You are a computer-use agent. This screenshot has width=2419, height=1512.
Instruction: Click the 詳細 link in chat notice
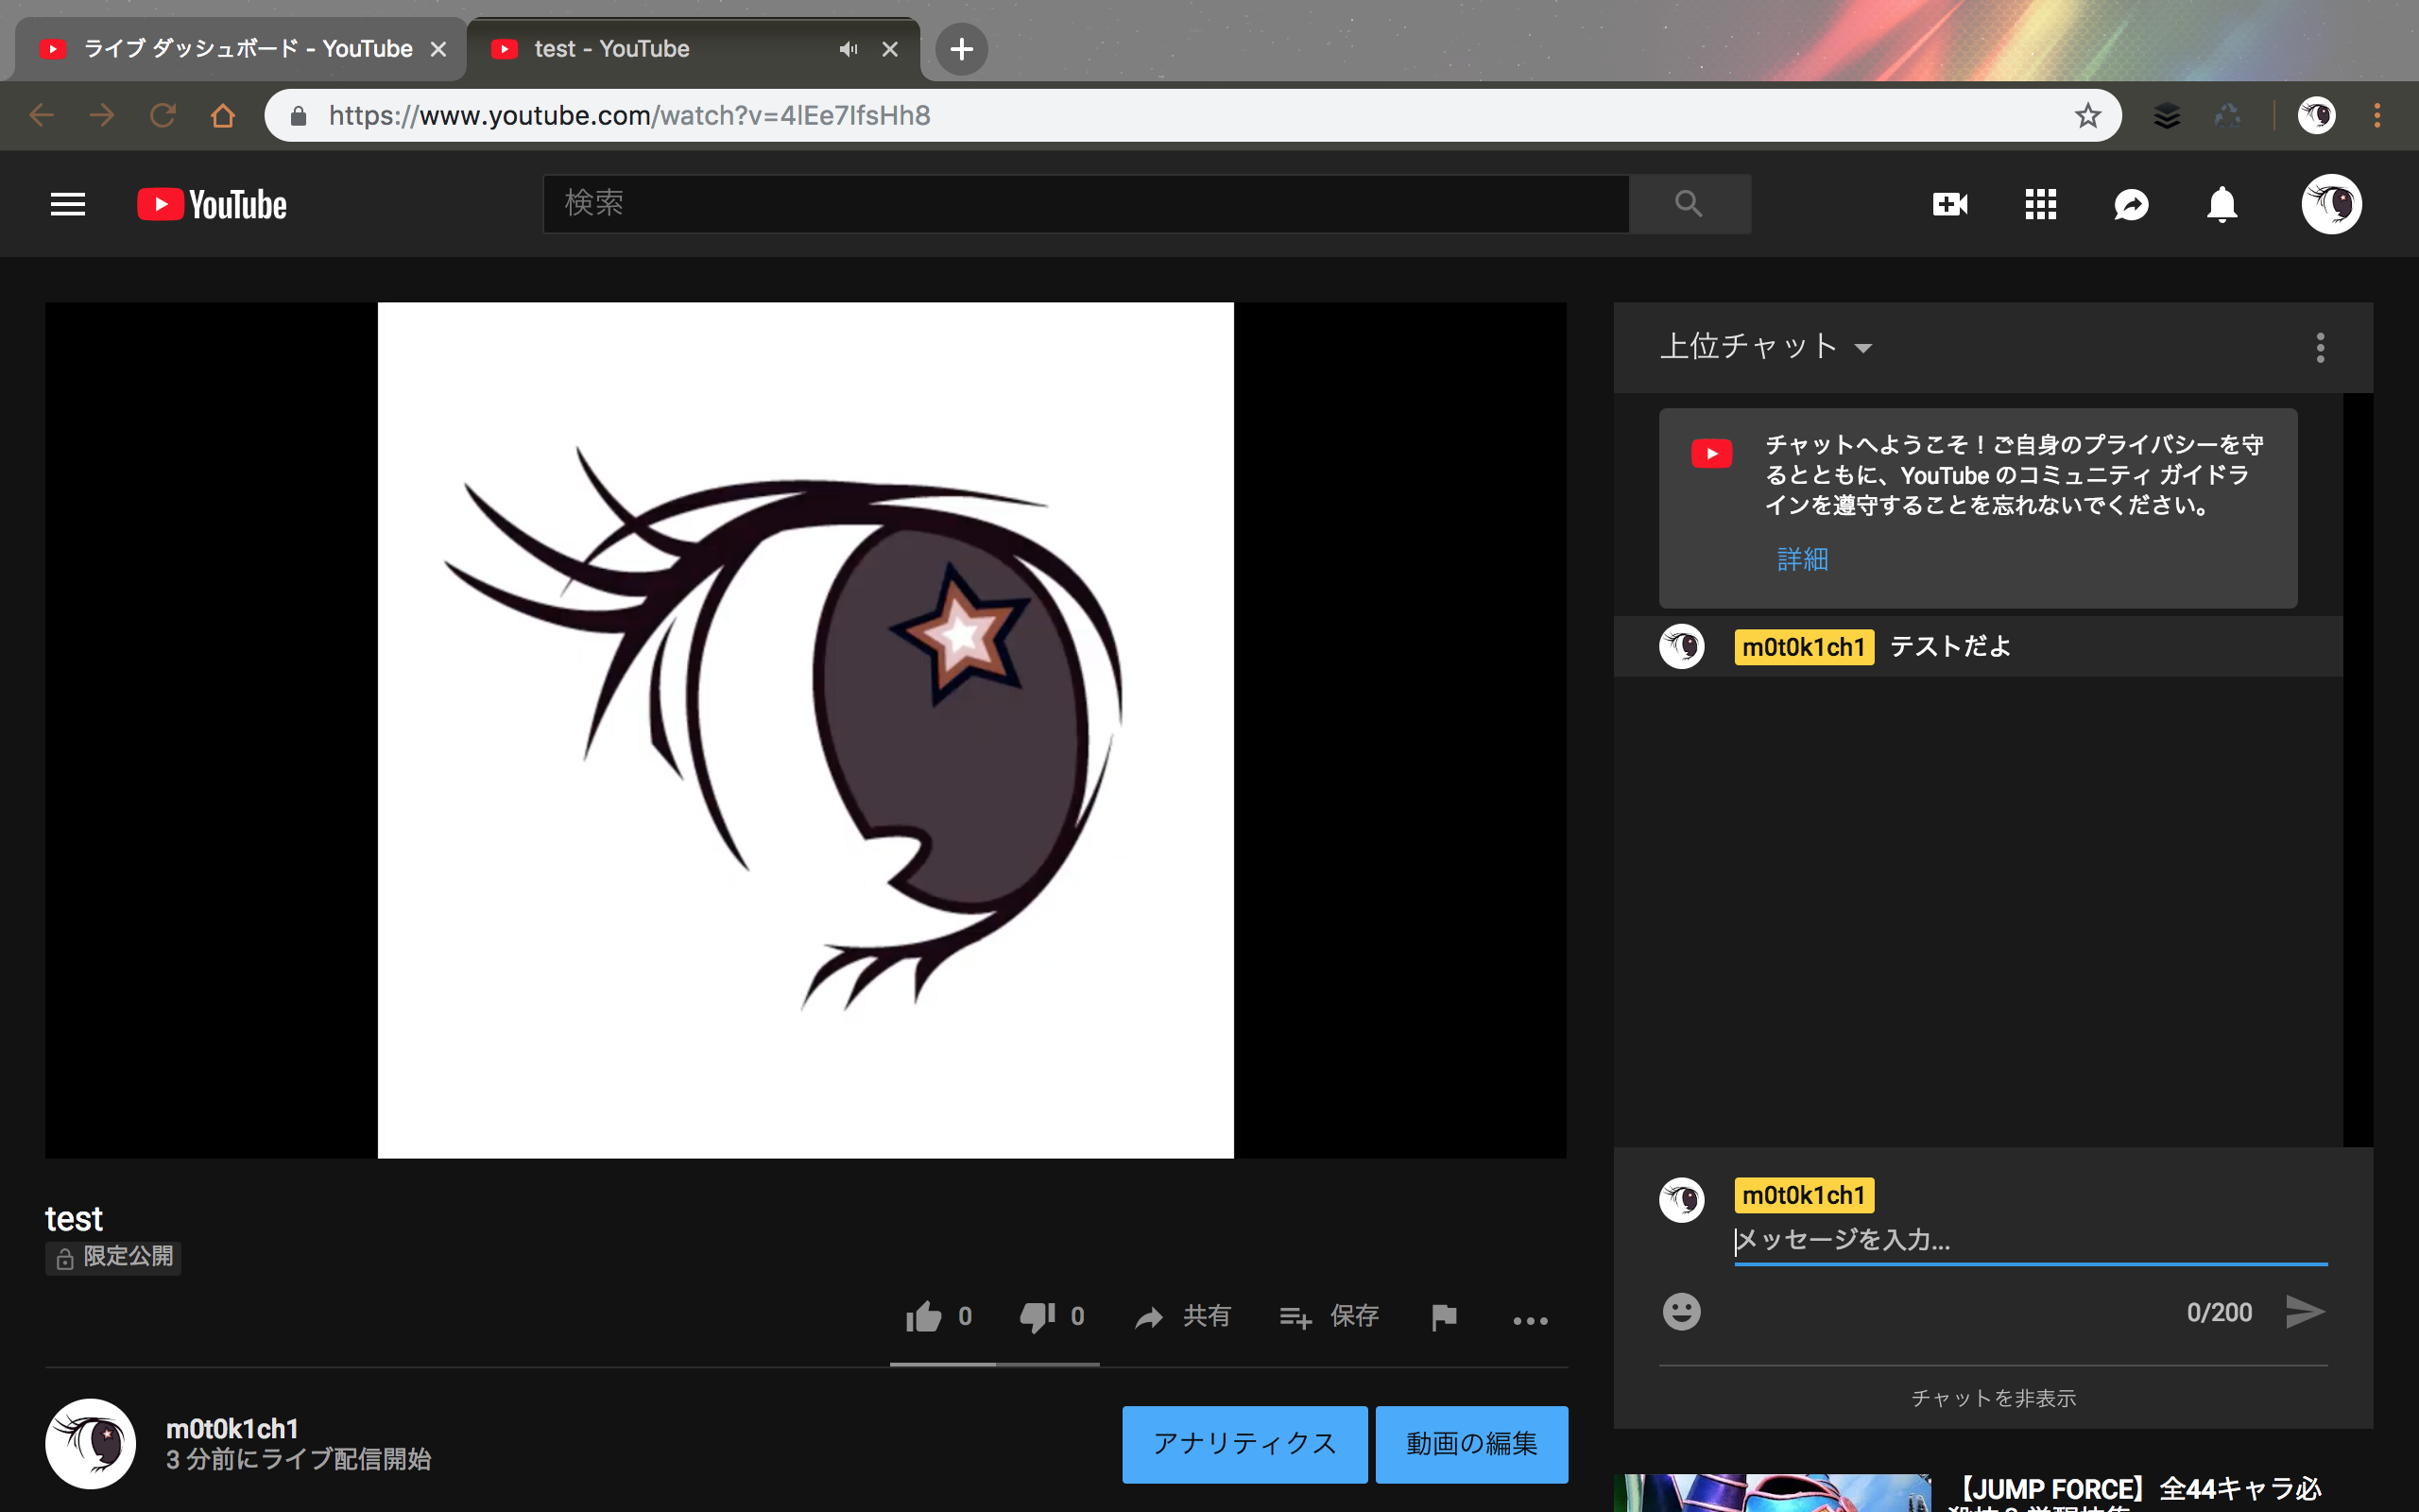pos(1802,559)
